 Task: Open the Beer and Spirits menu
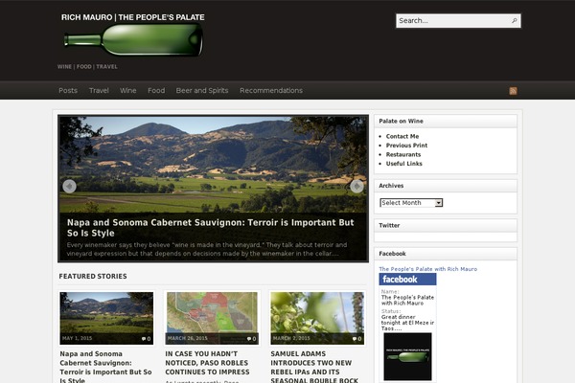tap(202, 91)
